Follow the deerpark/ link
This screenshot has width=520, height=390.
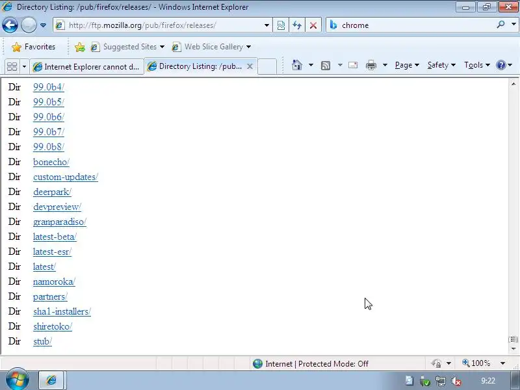coord(52,192)
